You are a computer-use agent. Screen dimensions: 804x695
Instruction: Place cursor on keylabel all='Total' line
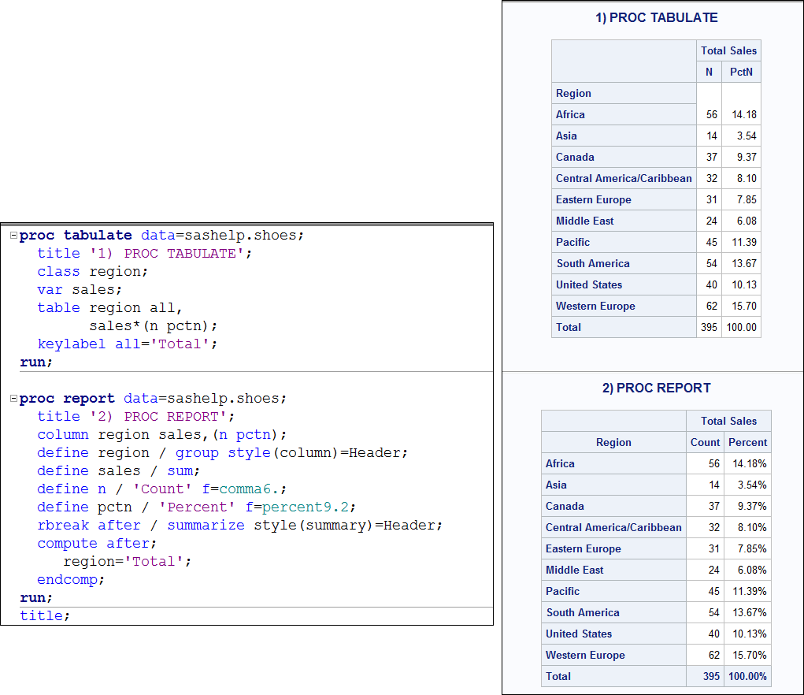126,344
